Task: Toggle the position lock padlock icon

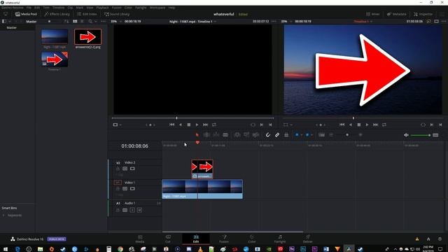Action: coord(286,135)
